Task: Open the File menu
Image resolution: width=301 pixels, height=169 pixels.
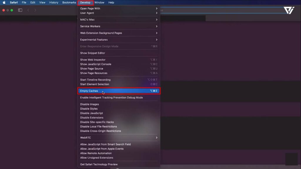Action: pos(24,2)
